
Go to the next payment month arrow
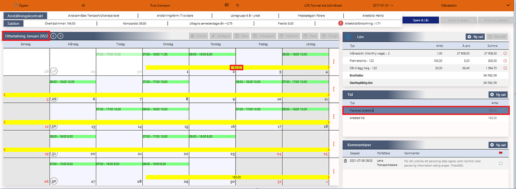(x=60, y=36)
